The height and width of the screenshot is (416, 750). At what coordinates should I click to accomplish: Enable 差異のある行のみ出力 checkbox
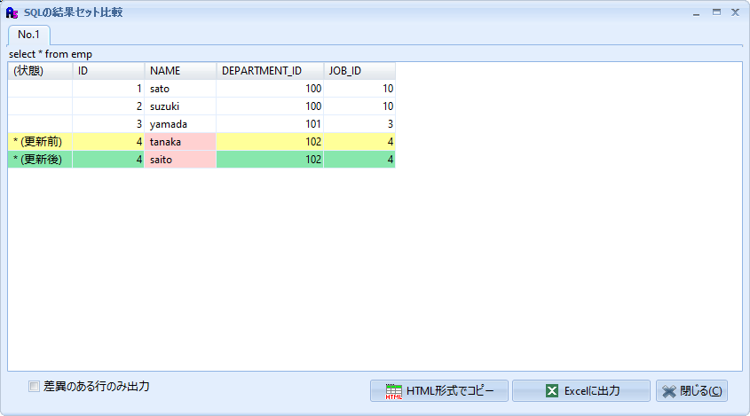click(x=34, y=387)
